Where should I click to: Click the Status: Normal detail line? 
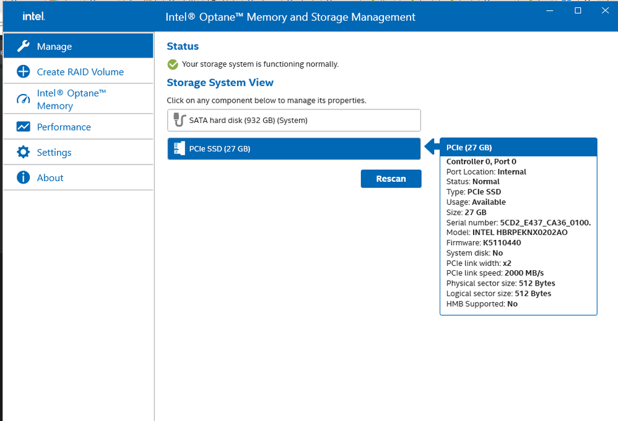[473, 181]
